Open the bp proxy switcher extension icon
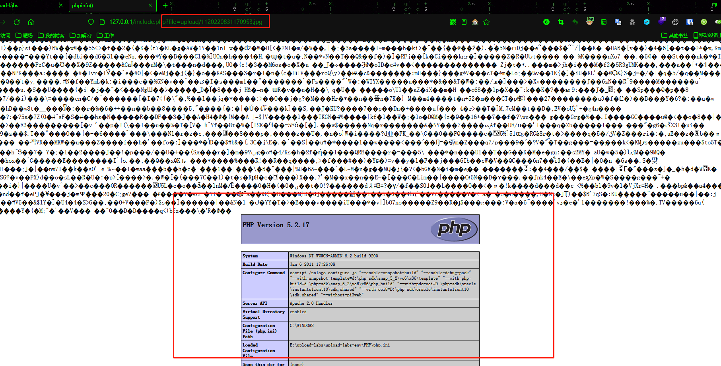 (590, 21)
